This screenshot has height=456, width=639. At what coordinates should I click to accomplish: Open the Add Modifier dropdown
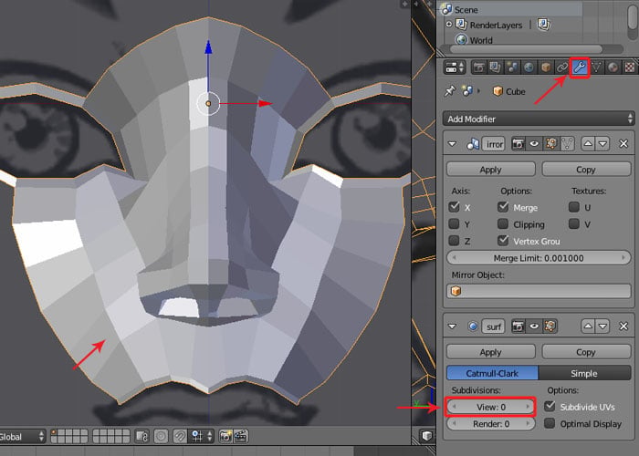539,119
